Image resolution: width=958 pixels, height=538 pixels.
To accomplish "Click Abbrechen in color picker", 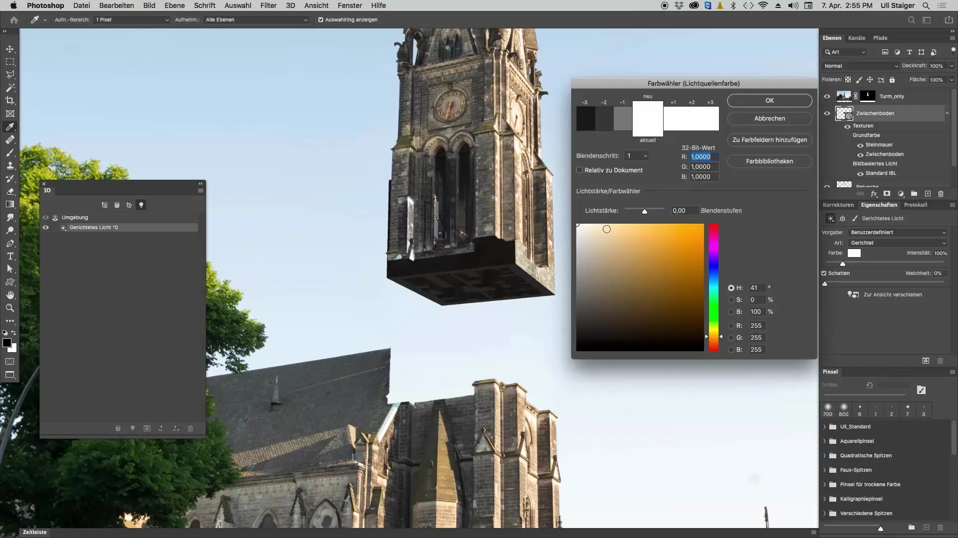I will (769, 119).
